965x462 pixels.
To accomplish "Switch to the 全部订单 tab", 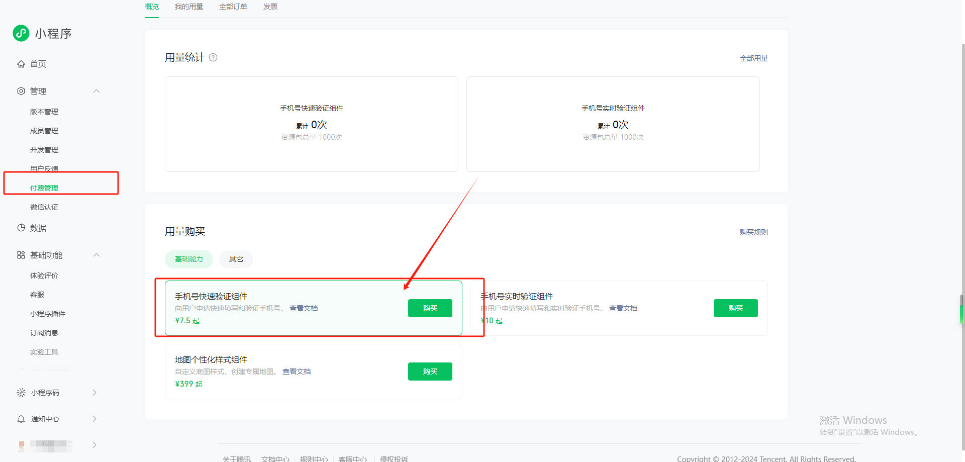I will (233, 7).
